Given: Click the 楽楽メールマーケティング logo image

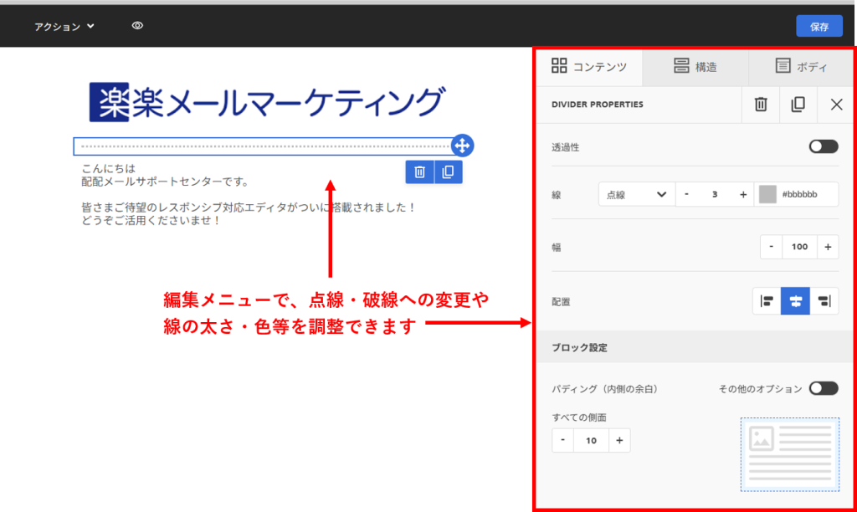Looking at the screenshot, I should tap(267, 102).
